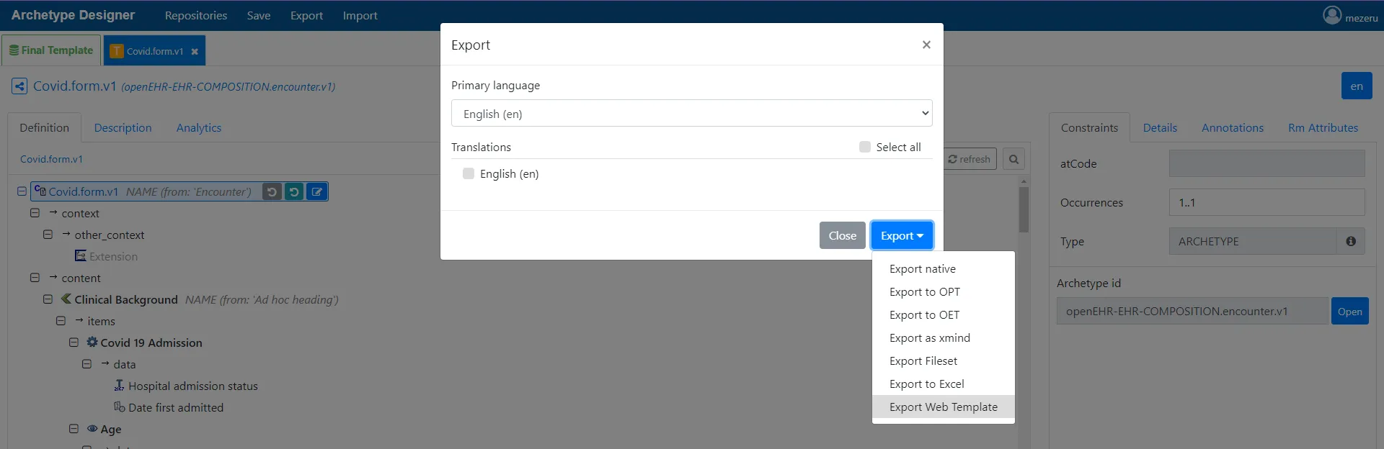The height and width of the screenshot is (449, 1384).
Task: Click the user avatar icon for mezeru
Action: pos(1331,15)
